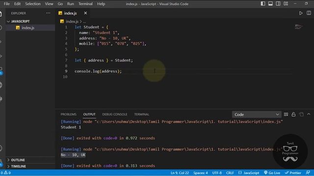Maximize the panel with the chevron
Image resolution: width=314 pixels, height=176 pixels.
309,114
